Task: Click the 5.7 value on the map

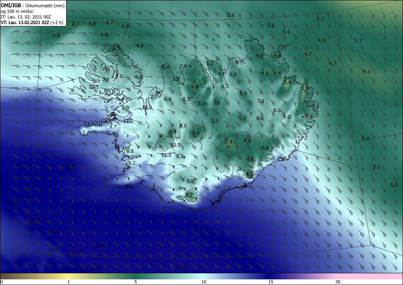Action: pyautogui.click(x=189, y=195)
